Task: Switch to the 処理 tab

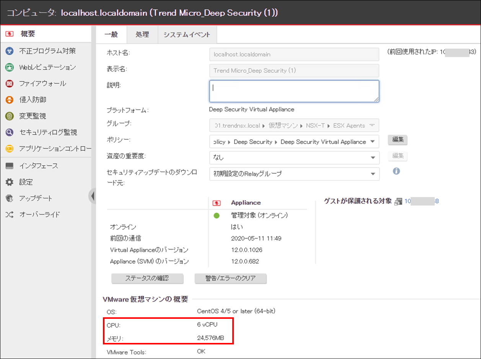Action: click(x=142, y=34)
